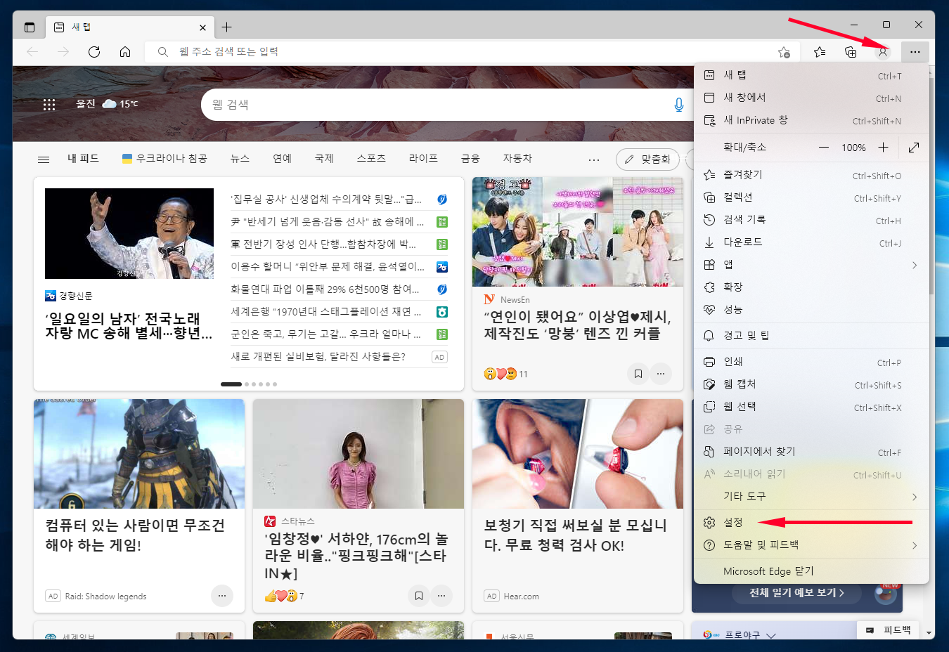Switch to 우크라이나 침공 tab

point(164,159)
